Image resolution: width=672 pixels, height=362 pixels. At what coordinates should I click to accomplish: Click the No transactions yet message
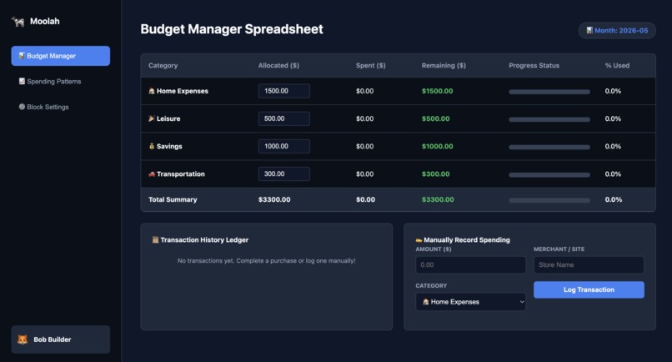click(x=266, y=261)
